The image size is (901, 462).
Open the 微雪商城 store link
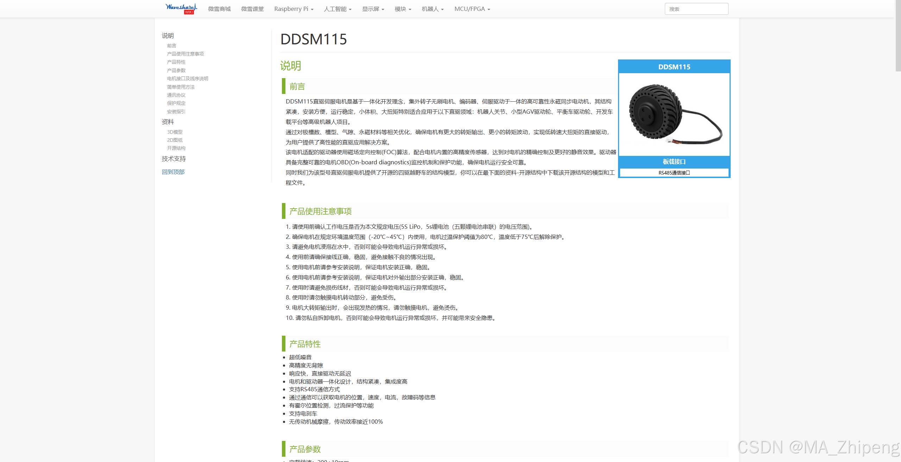pyautogui.click(x=219, y=9)
